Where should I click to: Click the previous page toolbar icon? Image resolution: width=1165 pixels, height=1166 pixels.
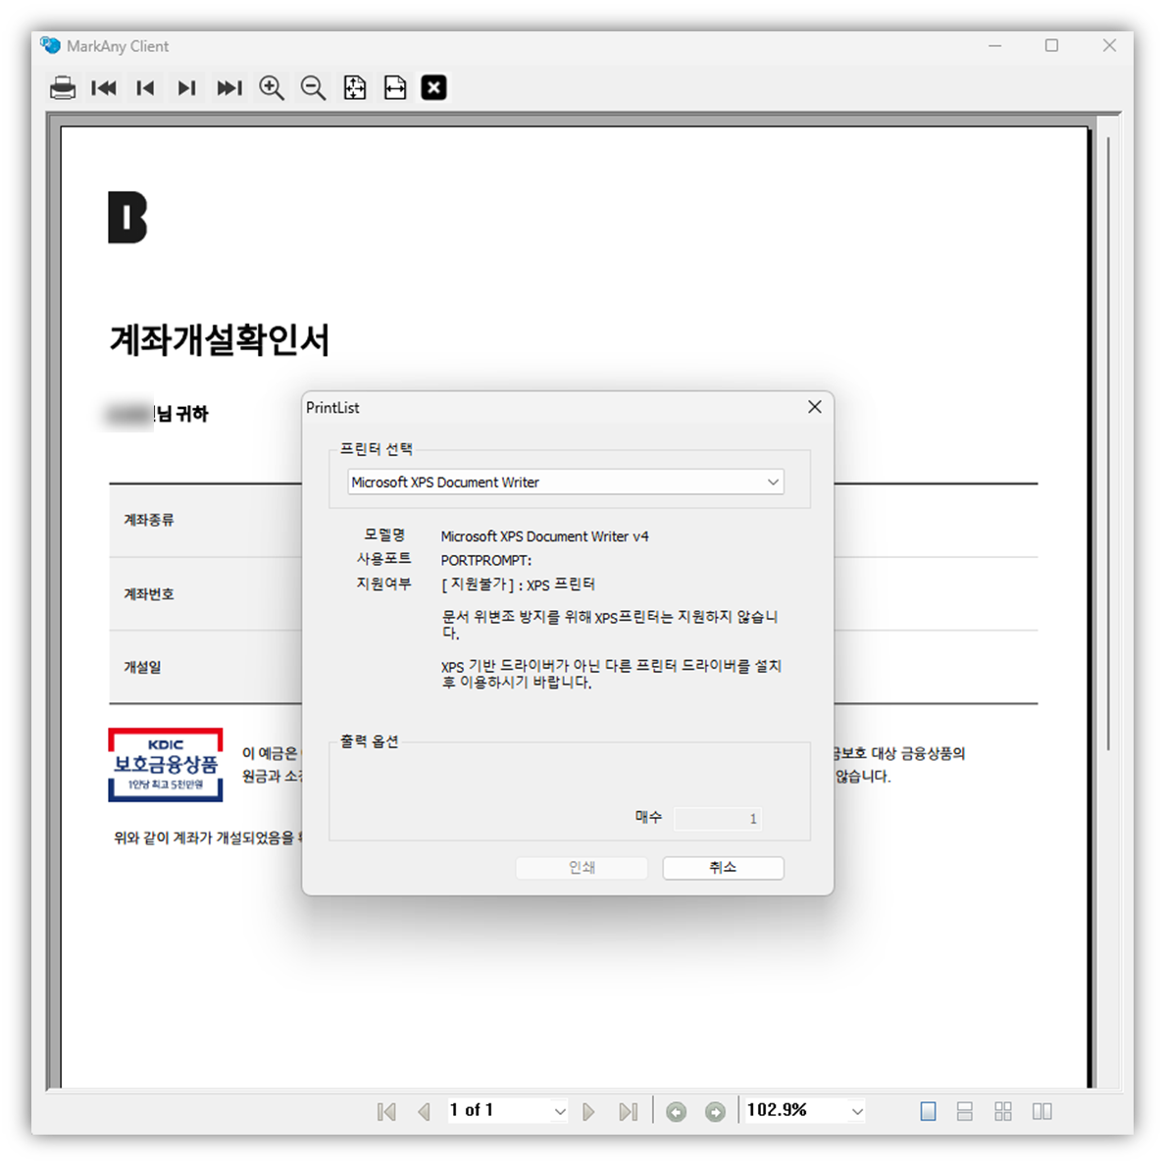click(x=144, y=87)
